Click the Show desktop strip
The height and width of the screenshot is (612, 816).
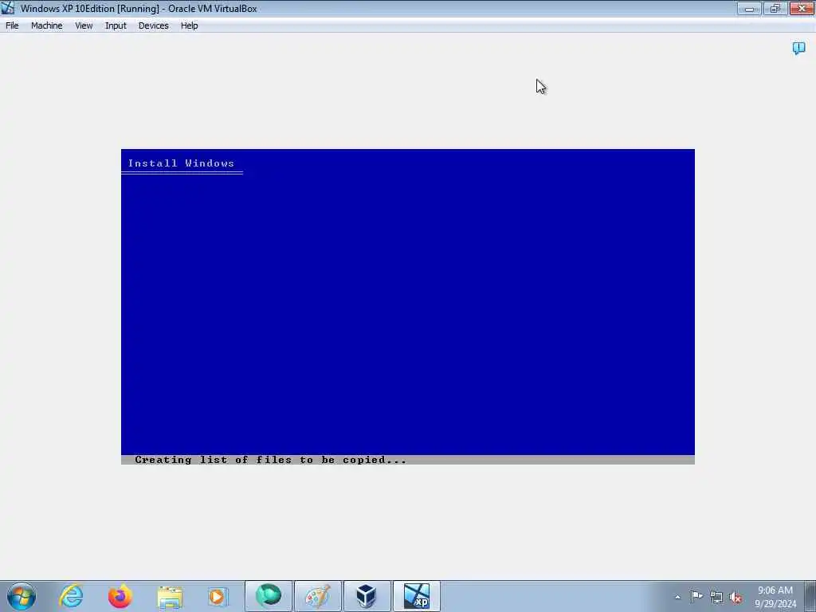tap(810, 596)
